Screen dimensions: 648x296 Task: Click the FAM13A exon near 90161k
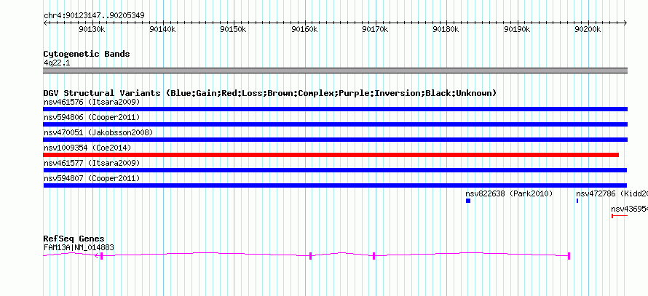[x=310, y=256]
